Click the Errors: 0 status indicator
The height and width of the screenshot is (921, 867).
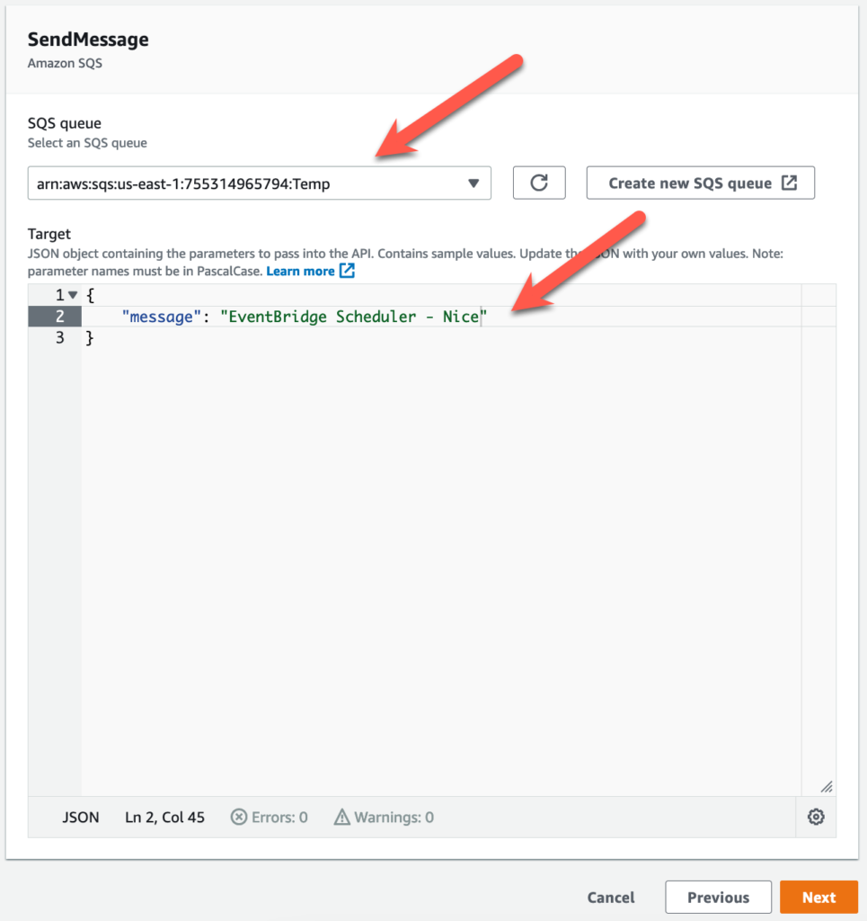pos(270,817)
